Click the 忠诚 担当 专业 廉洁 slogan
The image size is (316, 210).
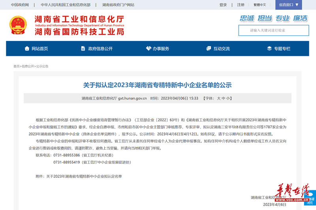(x=274, y=18)
